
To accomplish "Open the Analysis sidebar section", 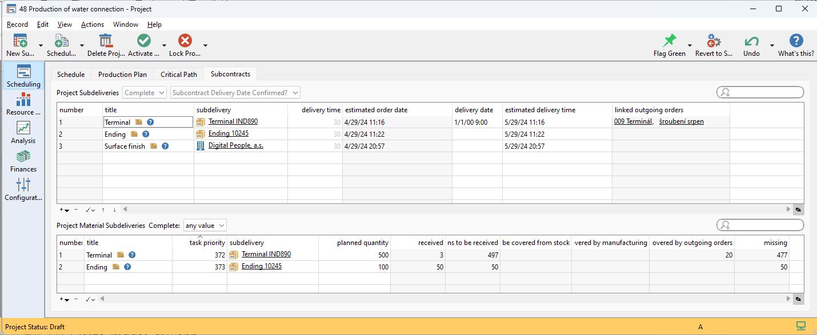I will coord(23,132).
